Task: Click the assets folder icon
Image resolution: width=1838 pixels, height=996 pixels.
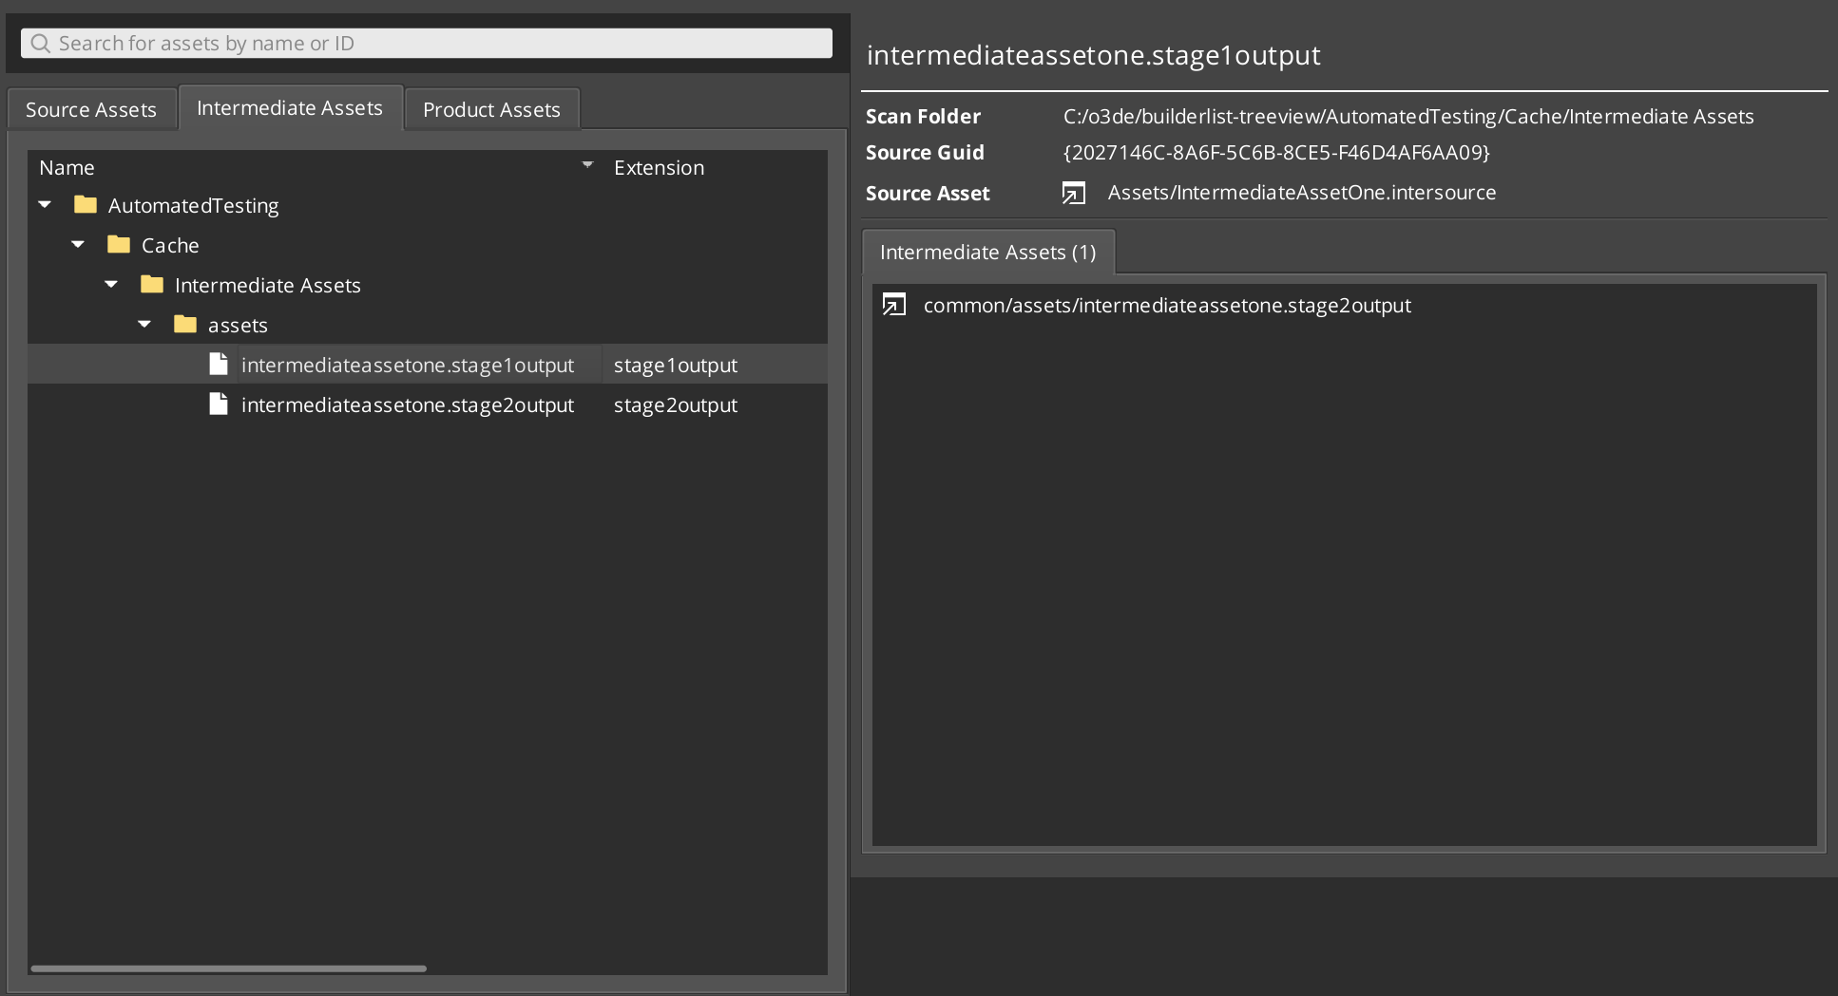Action: click(185, 324)
